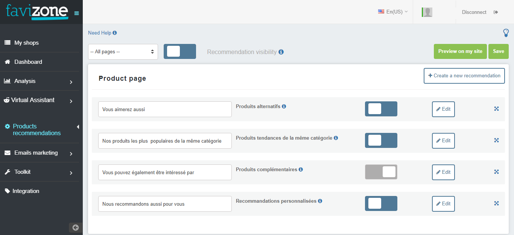Open the All pages dropdown

[123, 52]
